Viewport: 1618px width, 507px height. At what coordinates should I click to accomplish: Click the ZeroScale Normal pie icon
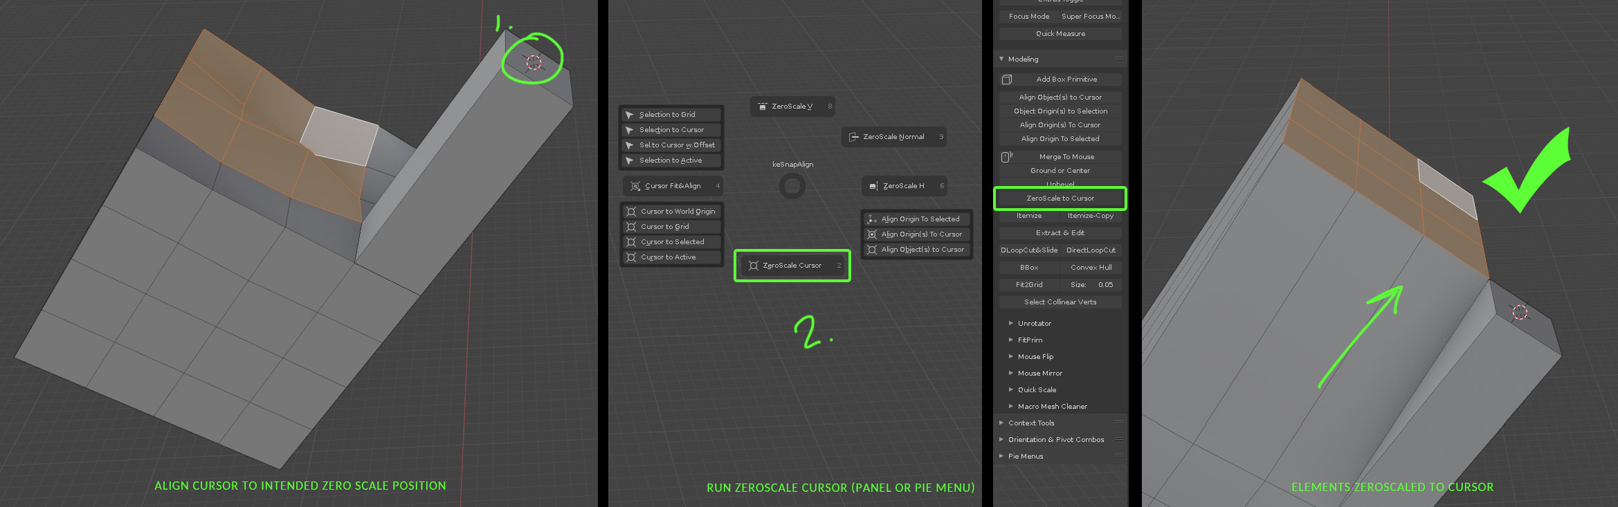click(853, 137)
